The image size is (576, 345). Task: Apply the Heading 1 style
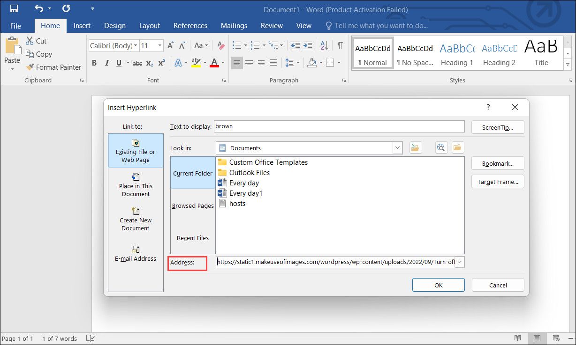(x=457, y=54)
